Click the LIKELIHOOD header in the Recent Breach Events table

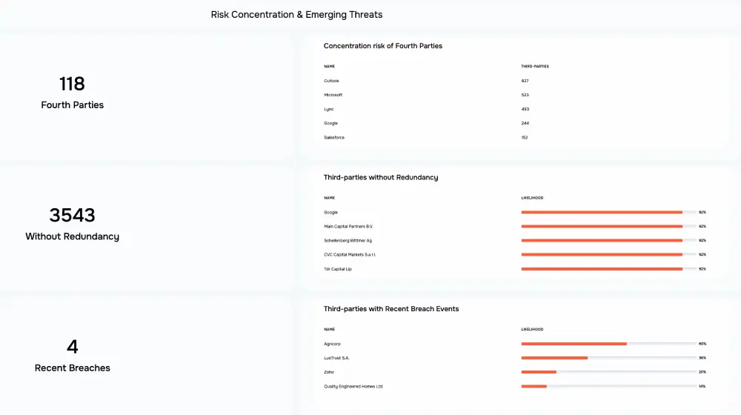pos(532,329)
